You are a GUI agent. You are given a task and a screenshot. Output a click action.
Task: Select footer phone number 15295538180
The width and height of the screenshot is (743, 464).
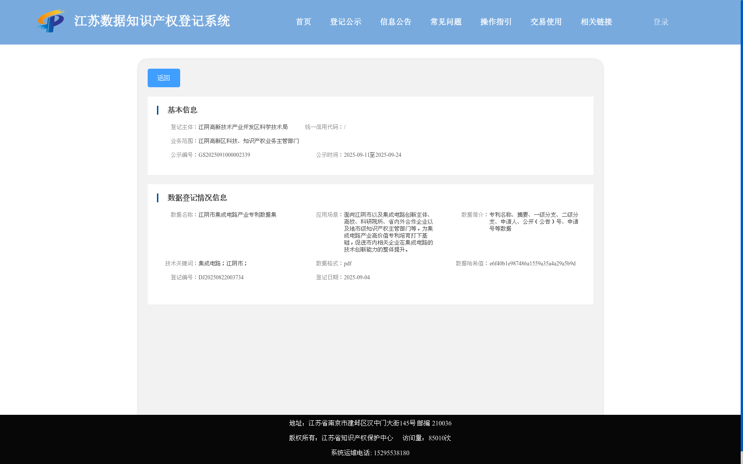391,453
